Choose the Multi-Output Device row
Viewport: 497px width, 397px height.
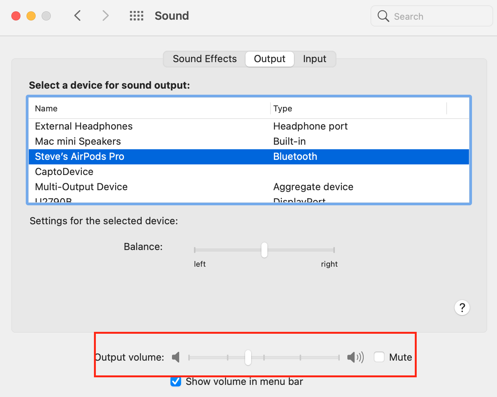pos(81,187)
